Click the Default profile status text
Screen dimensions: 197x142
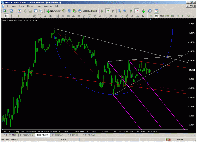coord(63,139)
